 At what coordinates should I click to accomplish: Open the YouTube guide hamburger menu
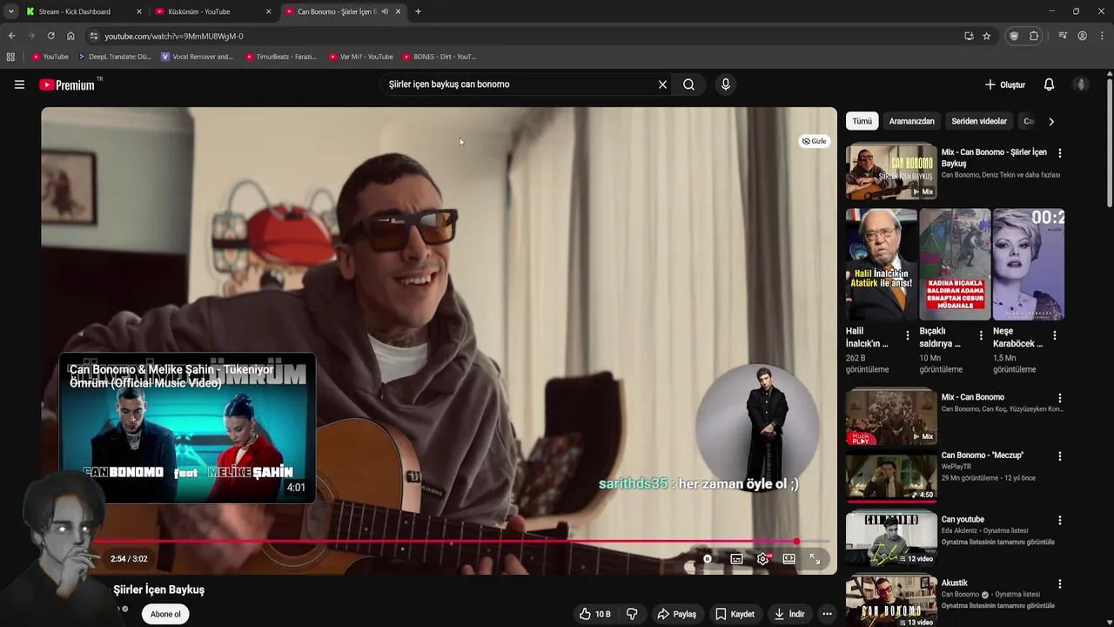coord(19,84)
